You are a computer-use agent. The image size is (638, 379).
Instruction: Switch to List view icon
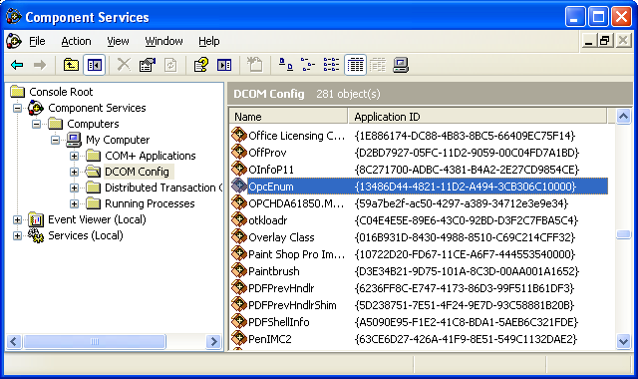pos(331,65)
